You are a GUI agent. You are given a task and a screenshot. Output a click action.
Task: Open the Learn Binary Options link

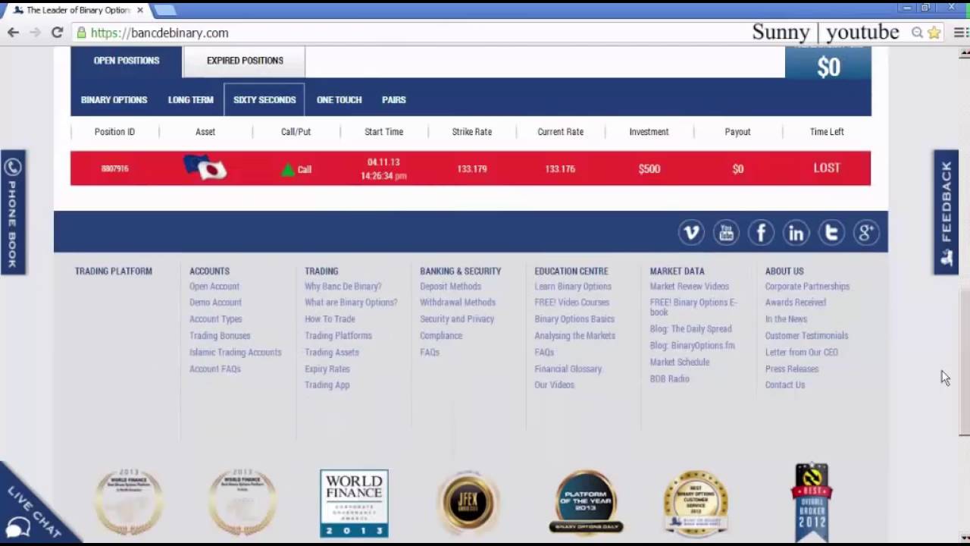pyautogui.click(x=573, y=286)
